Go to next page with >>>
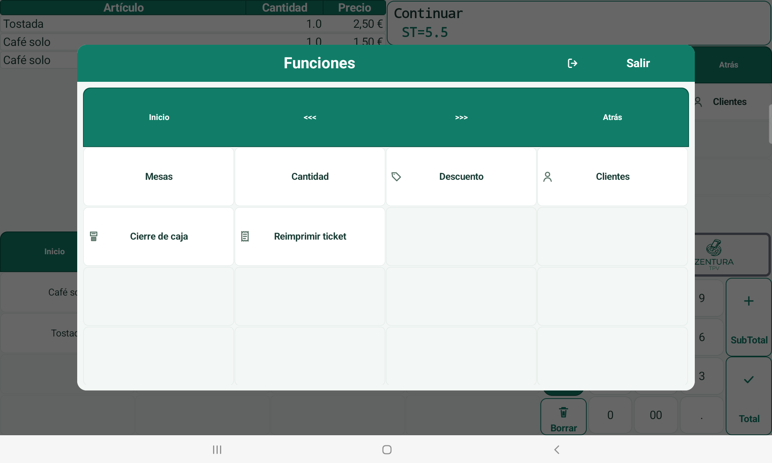Image resolution: width=772 pixels, height=463 pixels. point(461,117)
